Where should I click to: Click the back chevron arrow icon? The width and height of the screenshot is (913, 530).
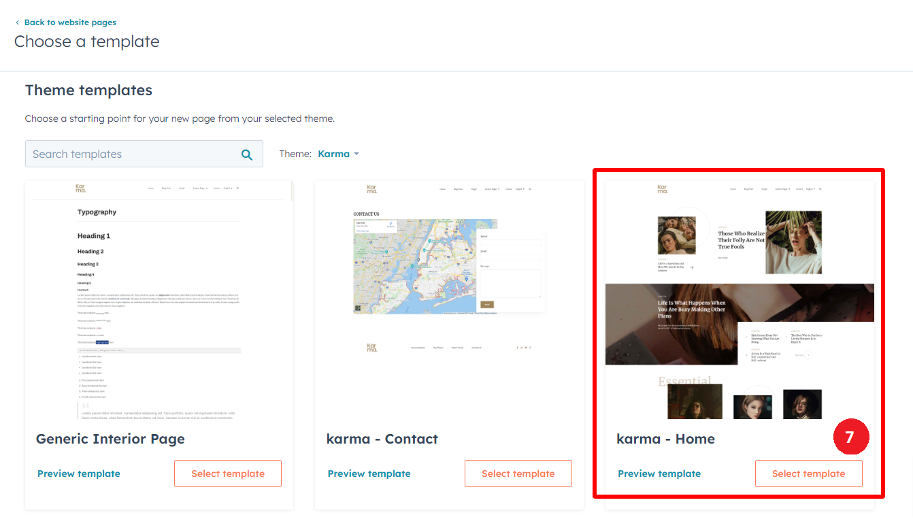tap(18, 23)
